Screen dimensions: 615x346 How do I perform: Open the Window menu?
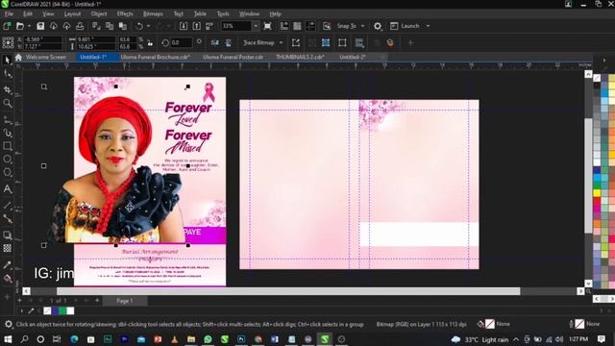tap(249, 13)
